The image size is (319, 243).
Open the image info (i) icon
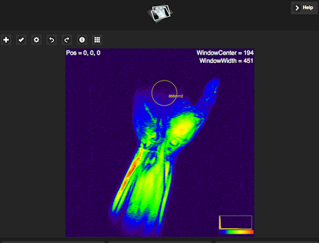82,40
